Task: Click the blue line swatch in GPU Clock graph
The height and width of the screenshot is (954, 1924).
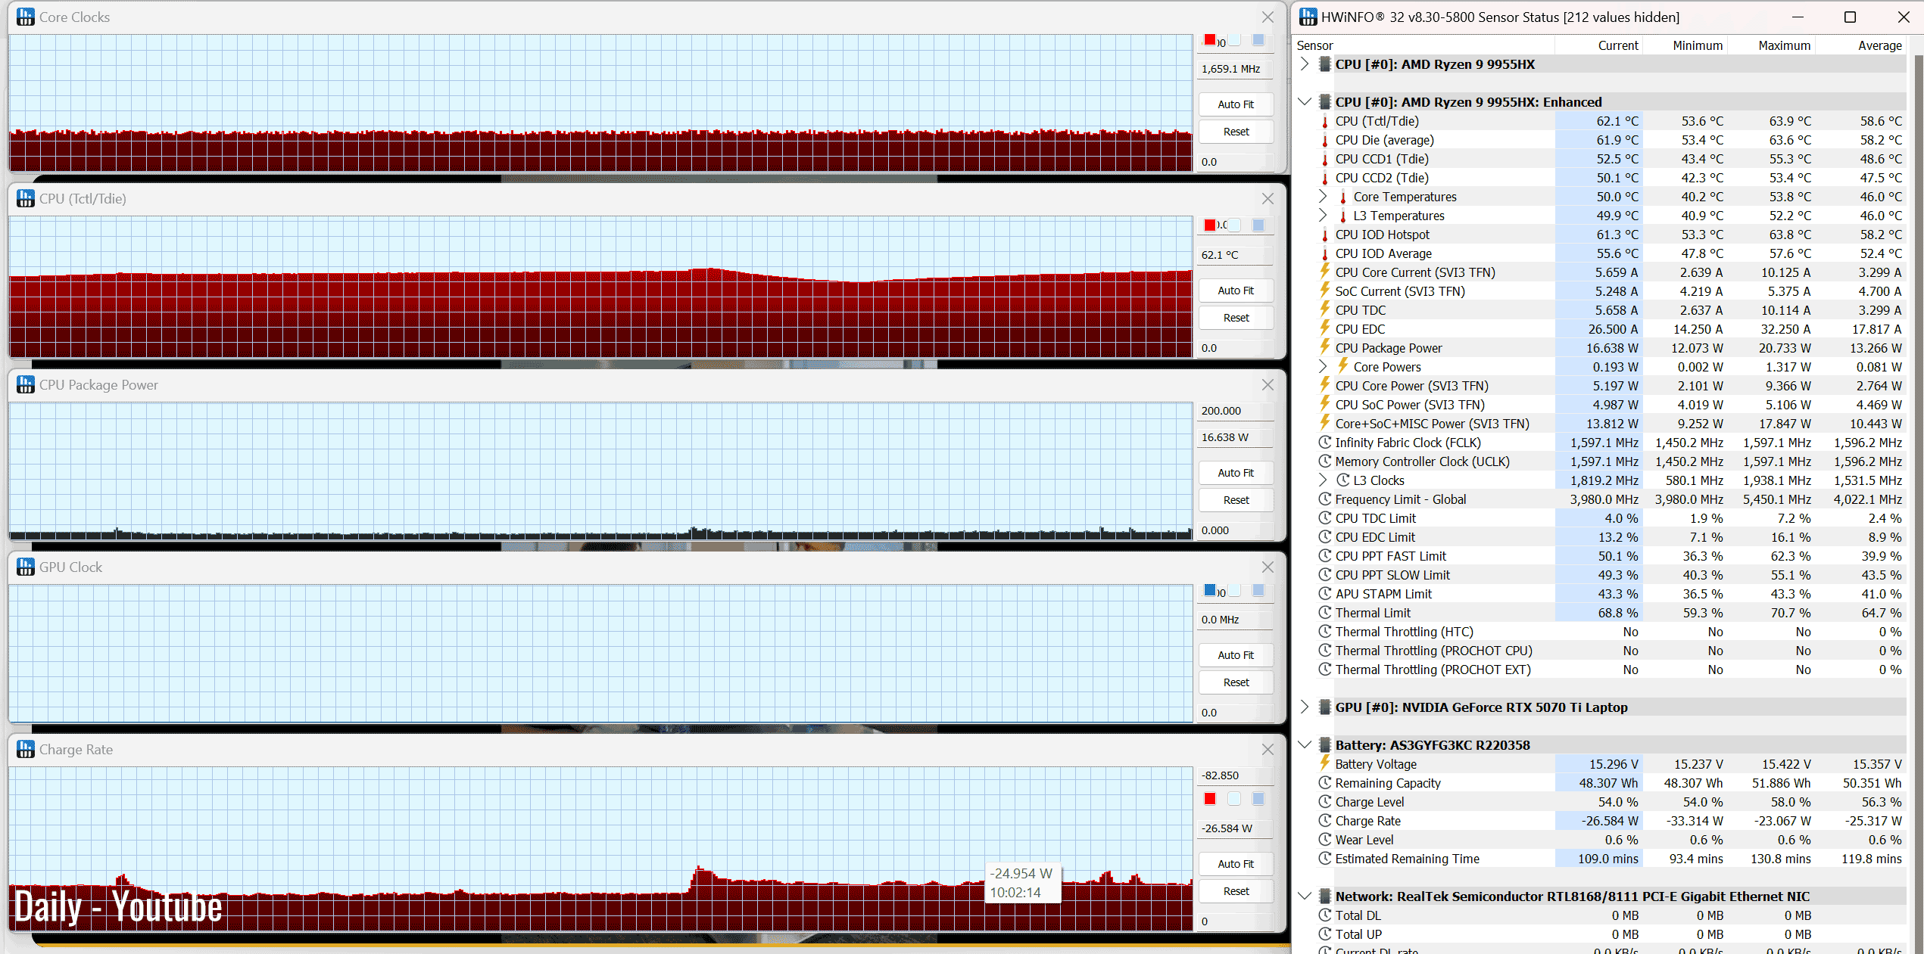Action: 1210,590
